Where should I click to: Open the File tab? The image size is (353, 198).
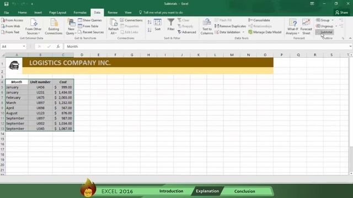6,13
